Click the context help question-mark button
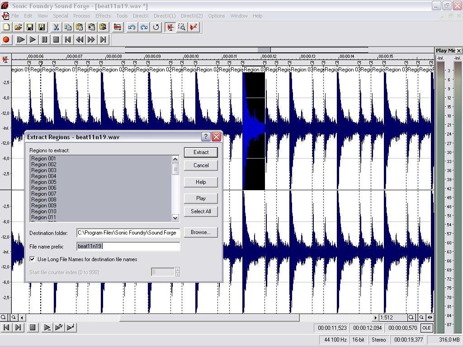 click(x=206, y=136)
